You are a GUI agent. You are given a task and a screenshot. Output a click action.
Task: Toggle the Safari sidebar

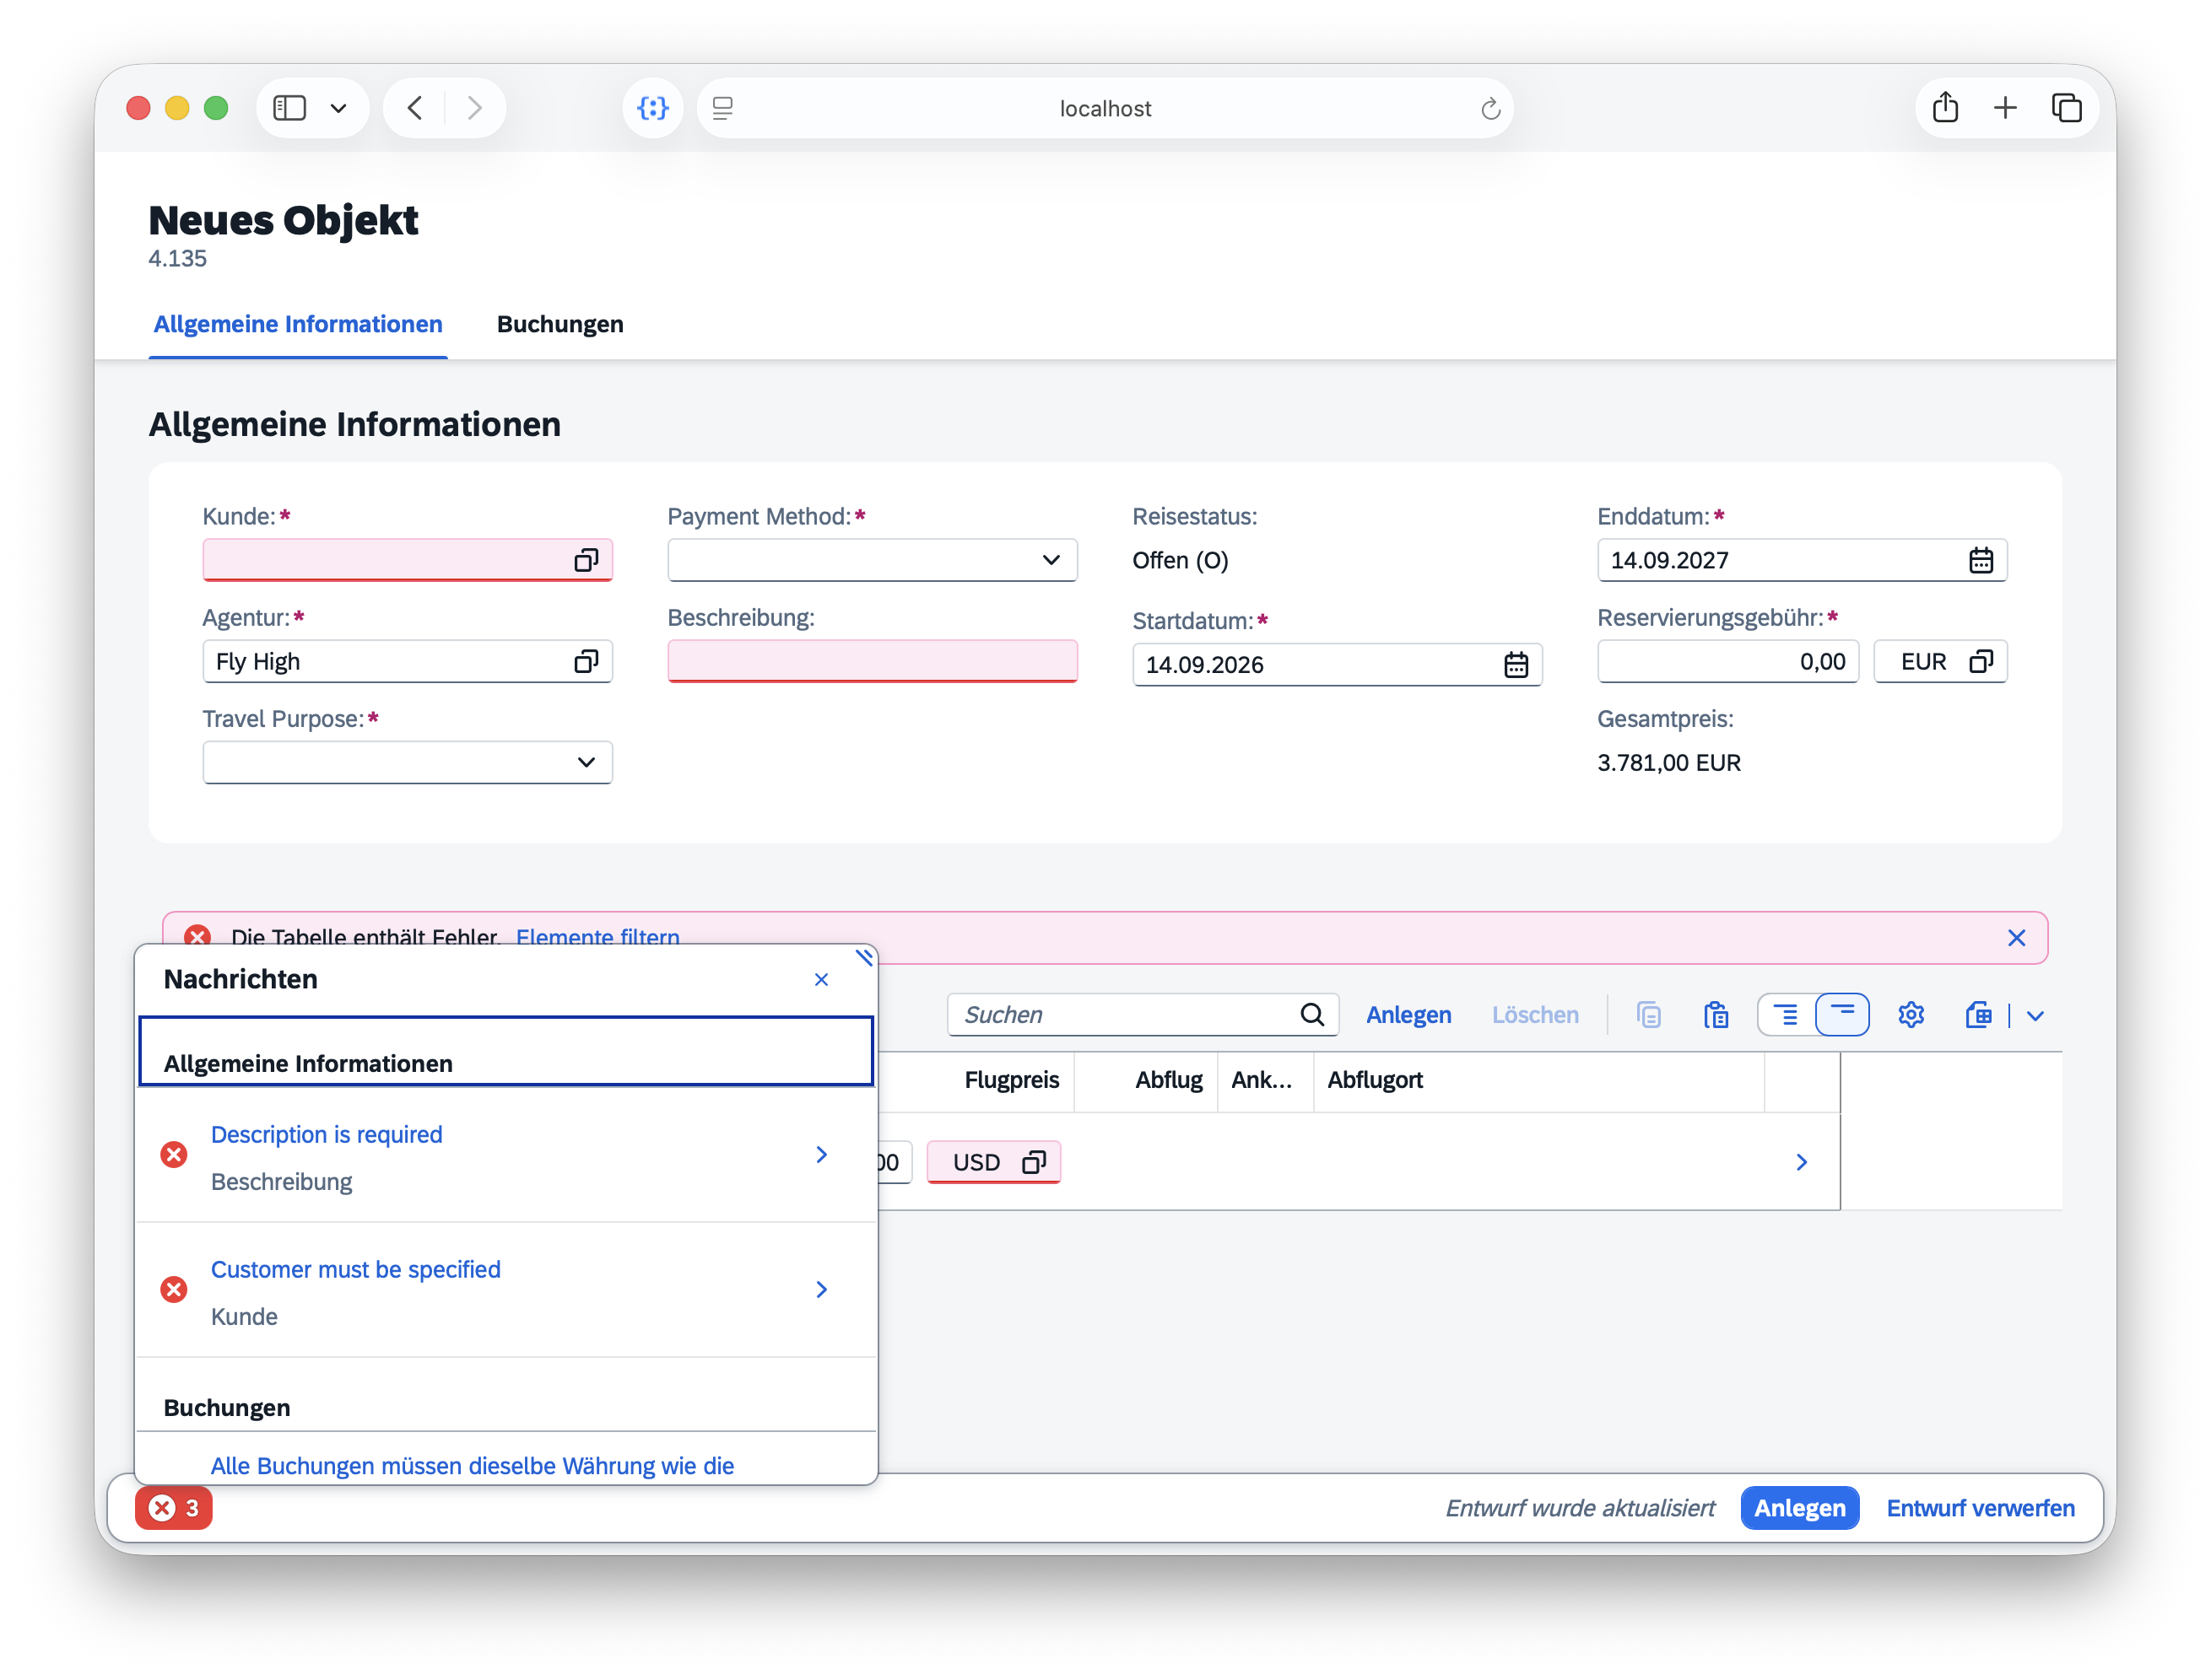[289, 107]
